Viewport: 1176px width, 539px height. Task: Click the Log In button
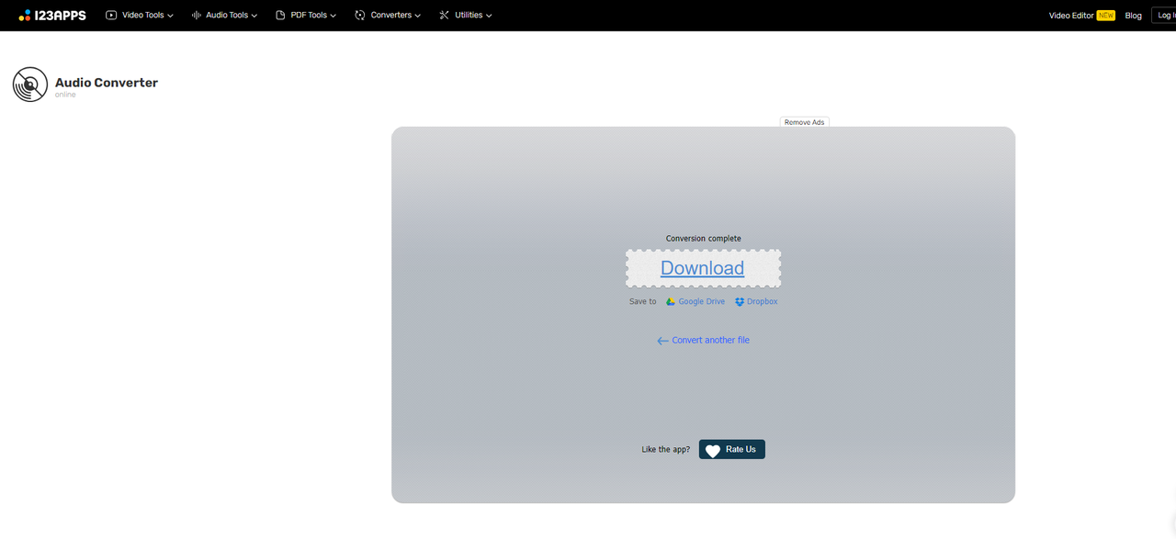point(1164,16)
